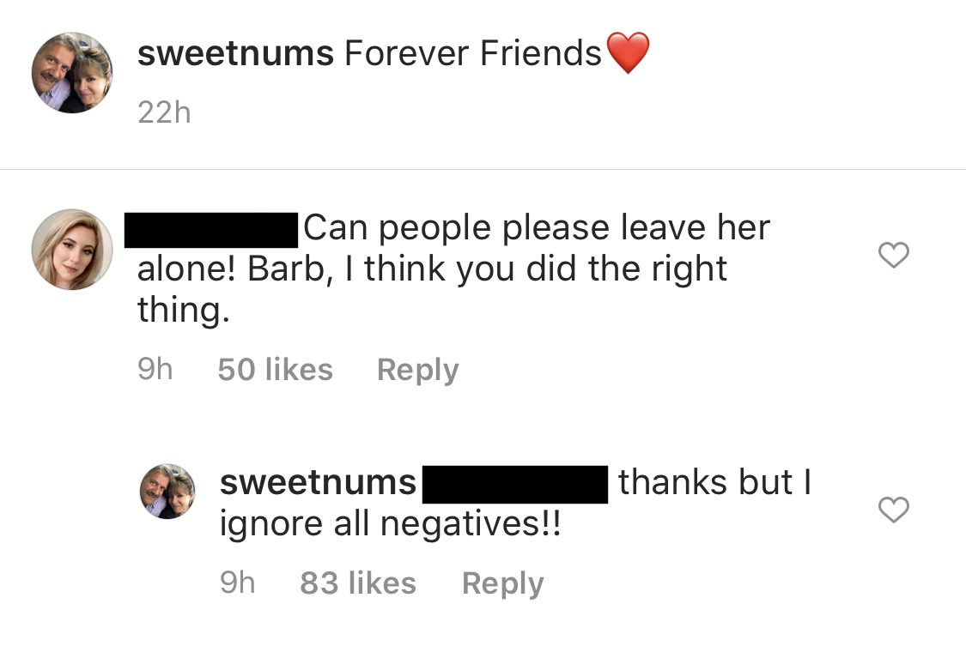
Task: Tap the red heart emoji in the caption
Action: pyautogui.click(x=628, y=52)
